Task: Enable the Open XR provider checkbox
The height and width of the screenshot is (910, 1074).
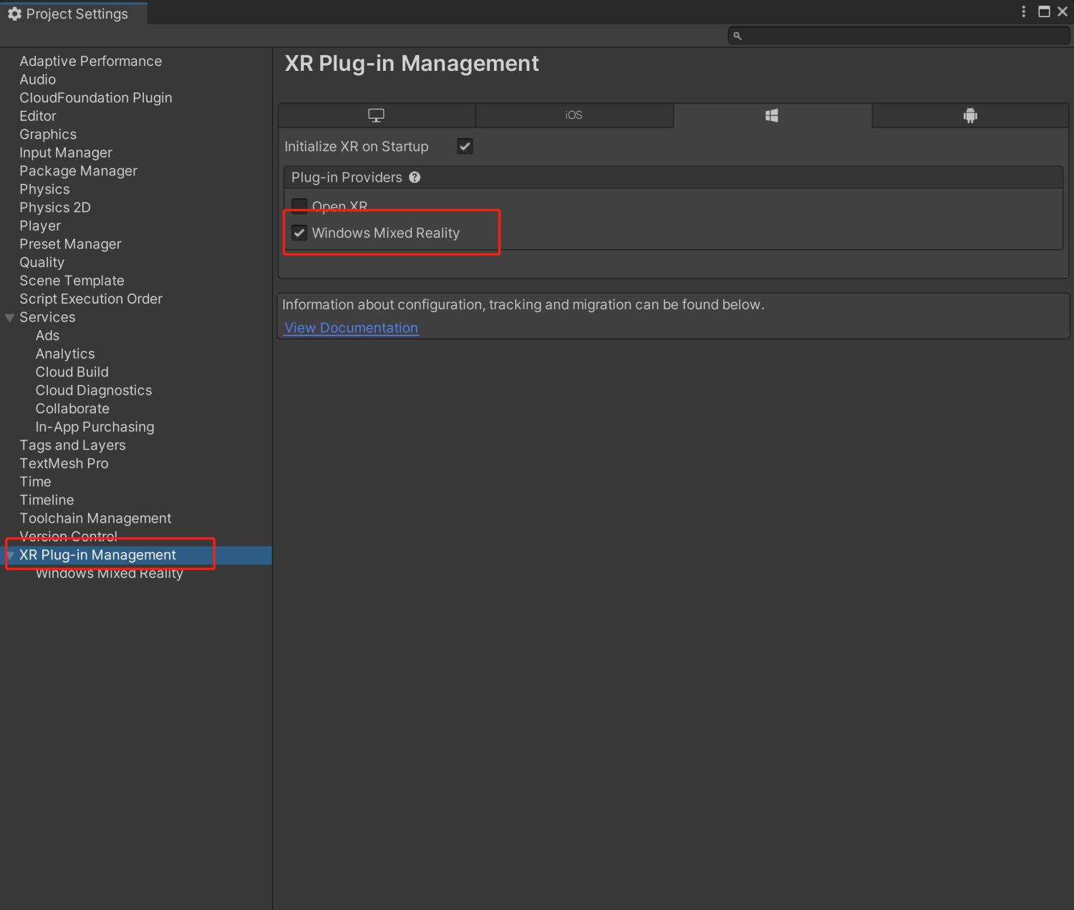Action: click(x=299, y=206)
